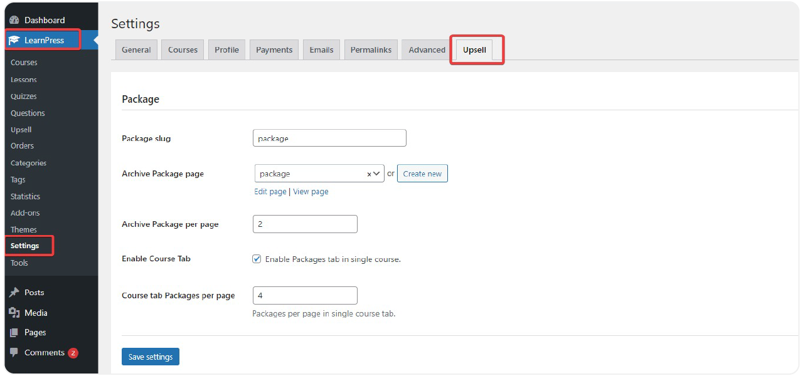Open the Payments settings tab
803x376 pixels.
pos(274,50)
